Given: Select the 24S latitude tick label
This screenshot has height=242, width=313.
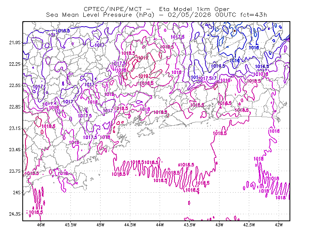Looking at the screenshot, I should pos(17,192).
